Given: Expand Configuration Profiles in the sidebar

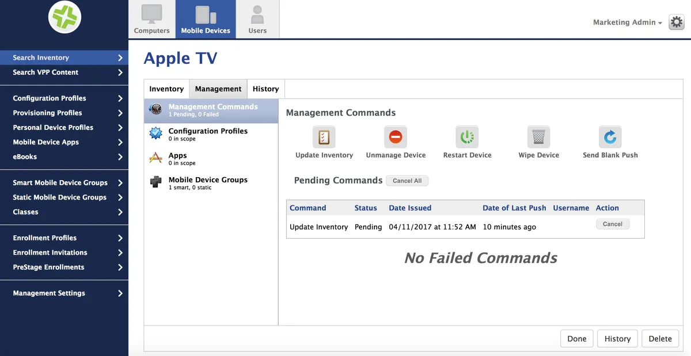Looking at the screenshot, I should point(67,98).
